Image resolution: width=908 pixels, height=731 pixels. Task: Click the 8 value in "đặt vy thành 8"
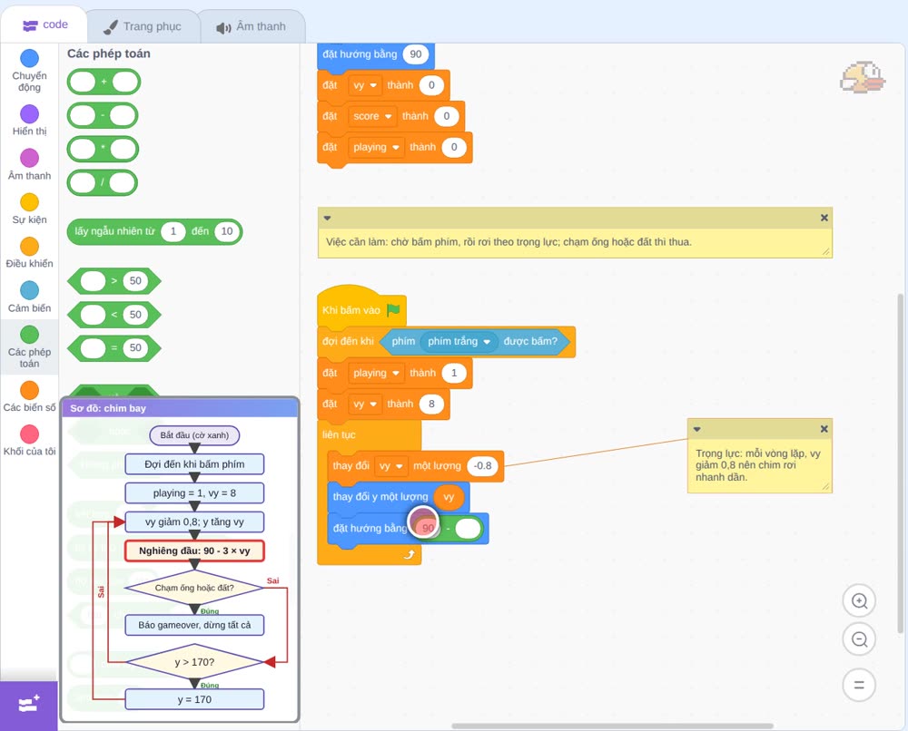(430, 404)
